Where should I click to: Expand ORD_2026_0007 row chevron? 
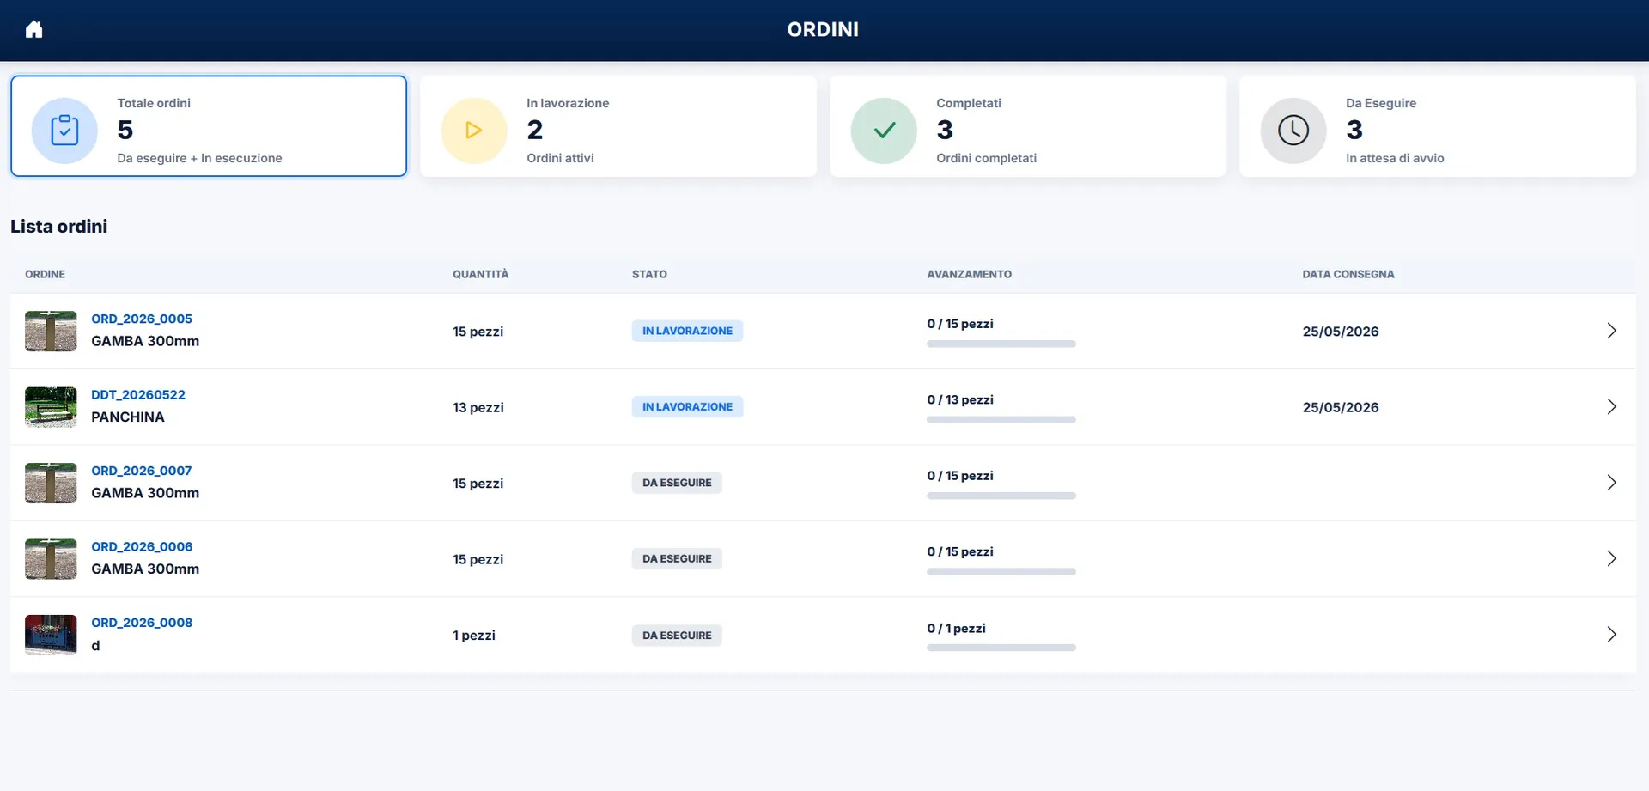click(1611, 483)
